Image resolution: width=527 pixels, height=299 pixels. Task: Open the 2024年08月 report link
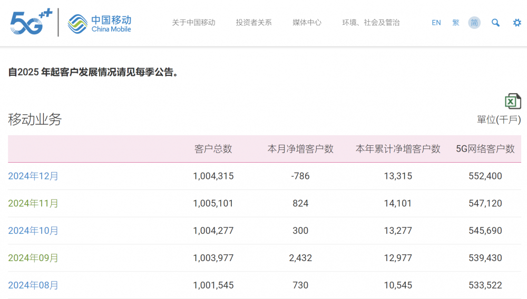pyautogui.click(x=33, y=285)
